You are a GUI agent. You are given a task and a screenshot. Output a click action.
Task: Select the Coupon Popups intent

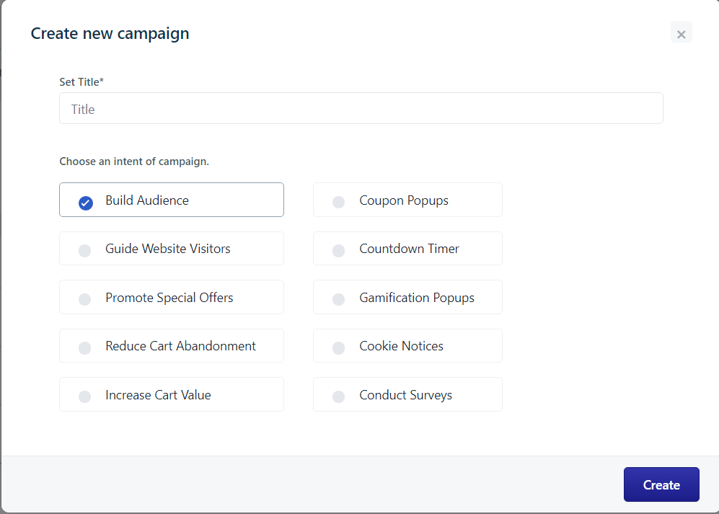407,200
